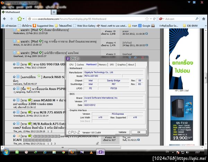Image resolution: width=208 pixels, height=162 pixels.
Task: Open 'Need .net4 to use catal...' bookmark
Action: coord(112,26)
